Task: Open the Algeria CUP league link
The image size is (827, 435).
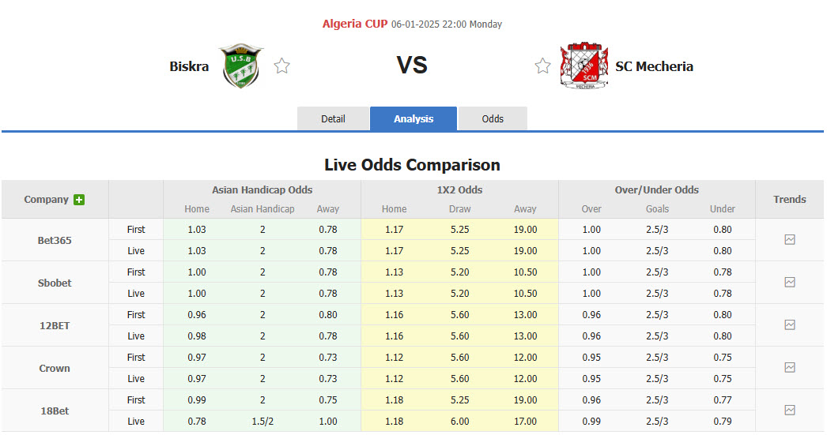Action: 354,24
